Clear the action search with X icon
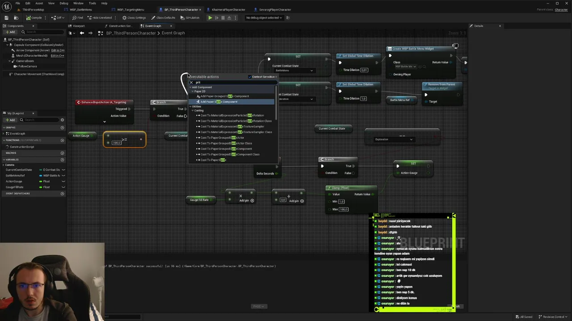This screenshot has width=572, height=321. point(191,82)
